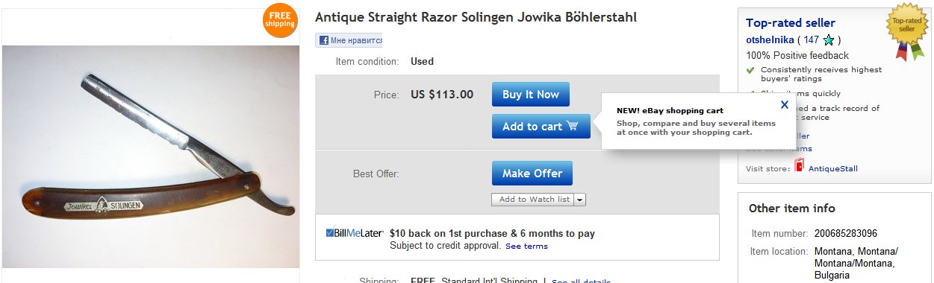Open See all details shipping link
Screen dimensions: 934x283
point(581,282)
